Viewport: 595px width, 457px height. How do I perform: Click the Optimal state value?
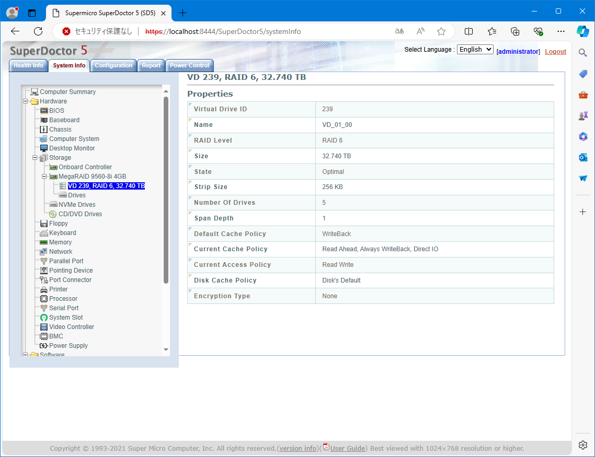click(333, 172)
